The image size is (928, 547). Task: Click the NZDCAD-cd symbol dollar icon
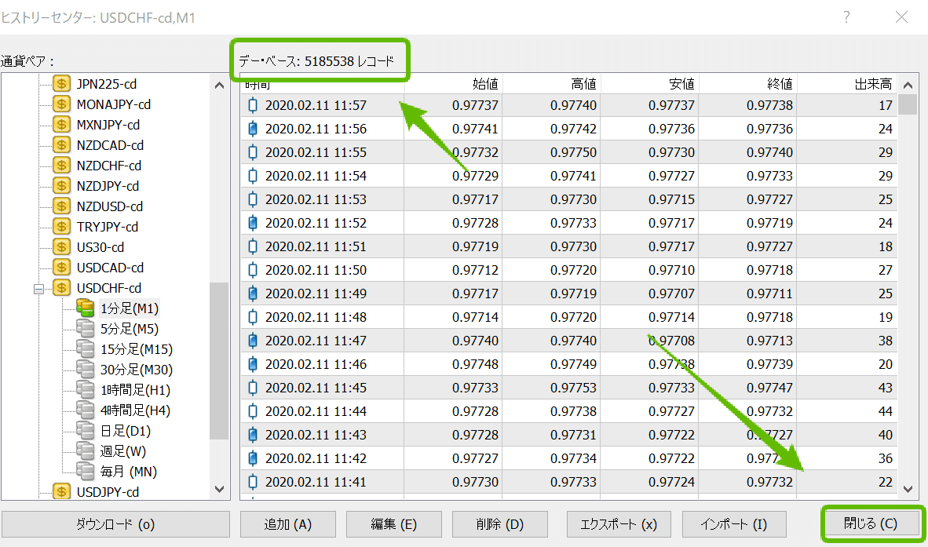(x=61, y=145)
